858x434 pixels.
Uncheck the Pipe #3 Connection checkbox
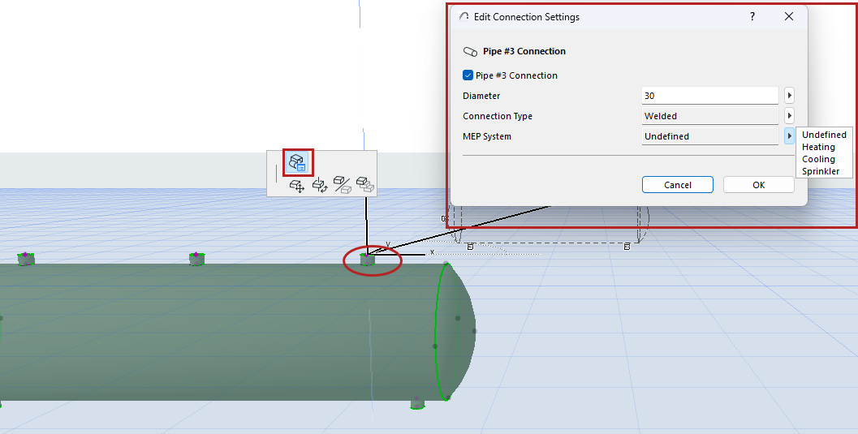468,75
